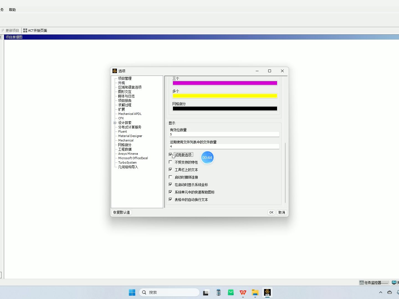Image resolution: width=399 pixels, height=299 pixels.
Task: Open 任务监控器 in the status bar
Action: 374,283
